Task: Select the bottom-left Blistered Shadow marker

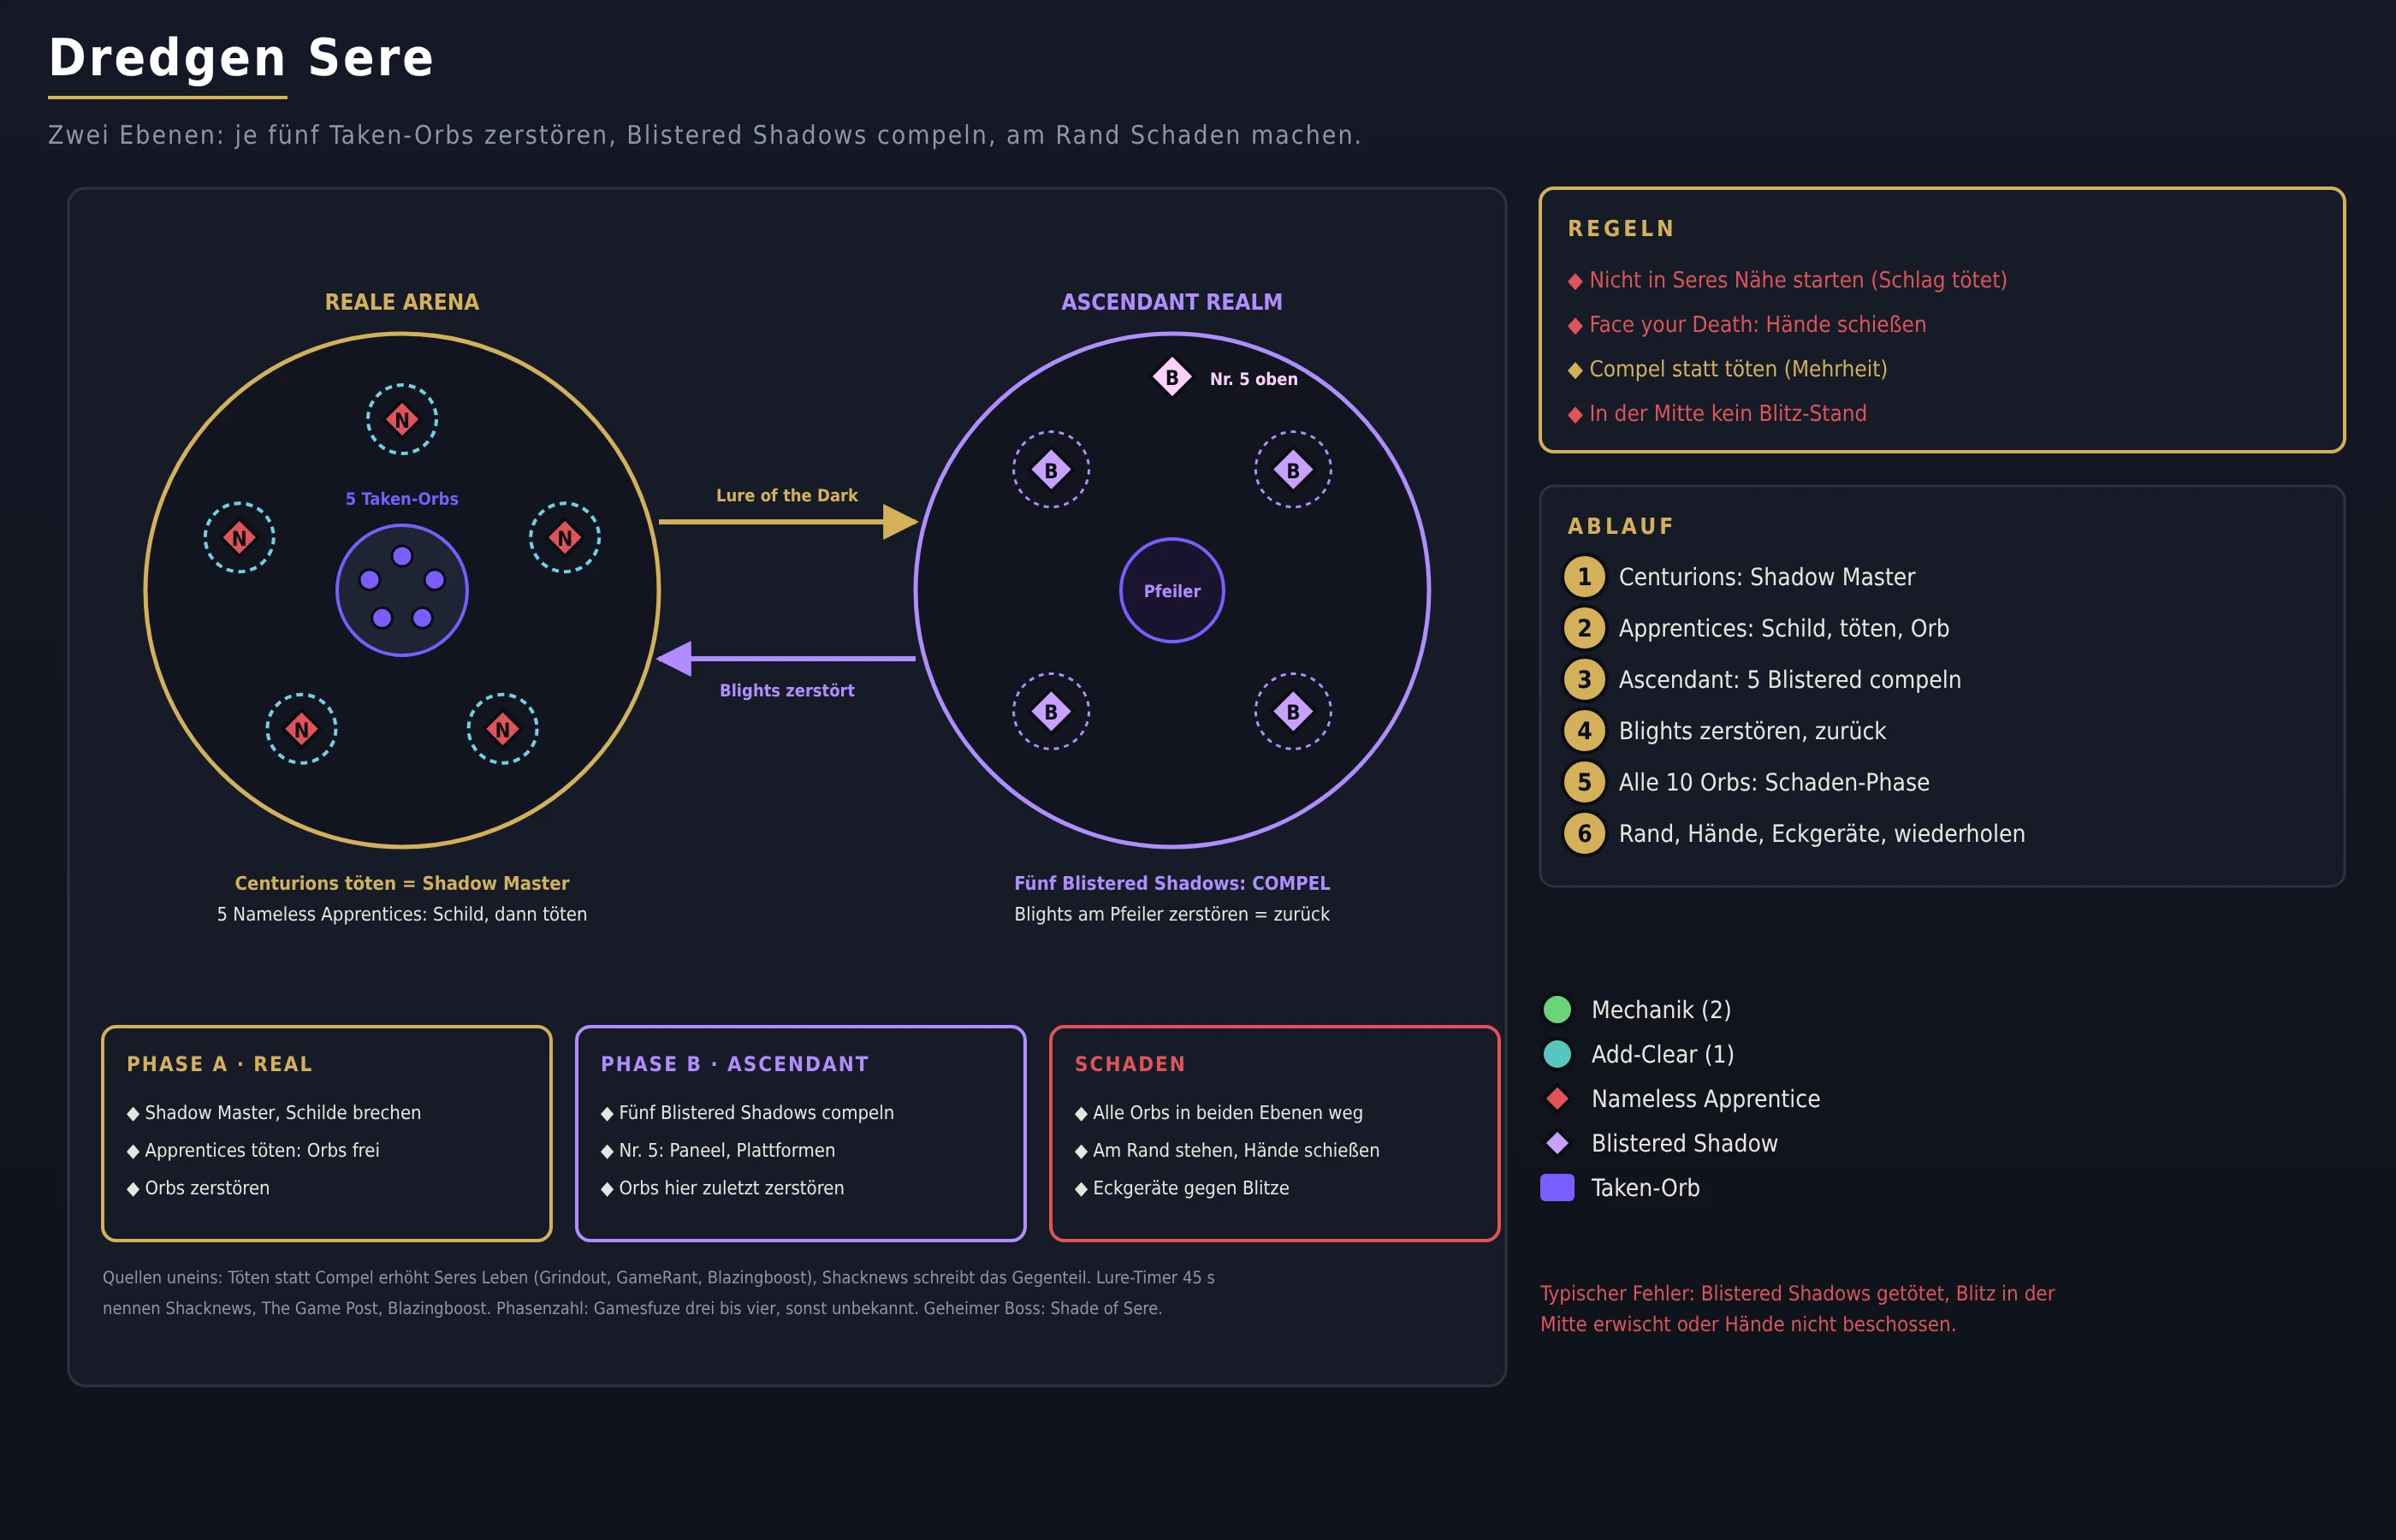Action: point(1051,711)
